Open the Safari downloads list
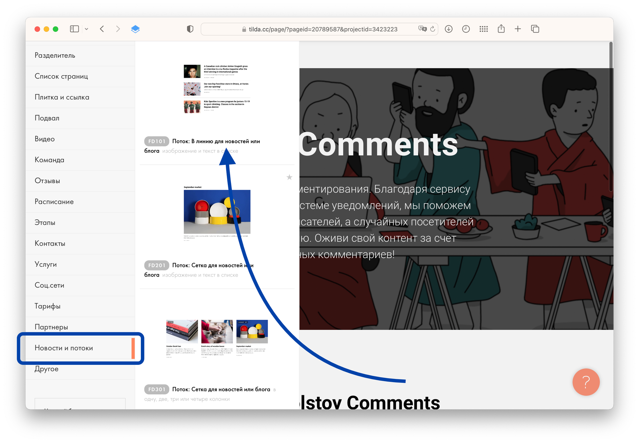 click(x=449, y=29)
